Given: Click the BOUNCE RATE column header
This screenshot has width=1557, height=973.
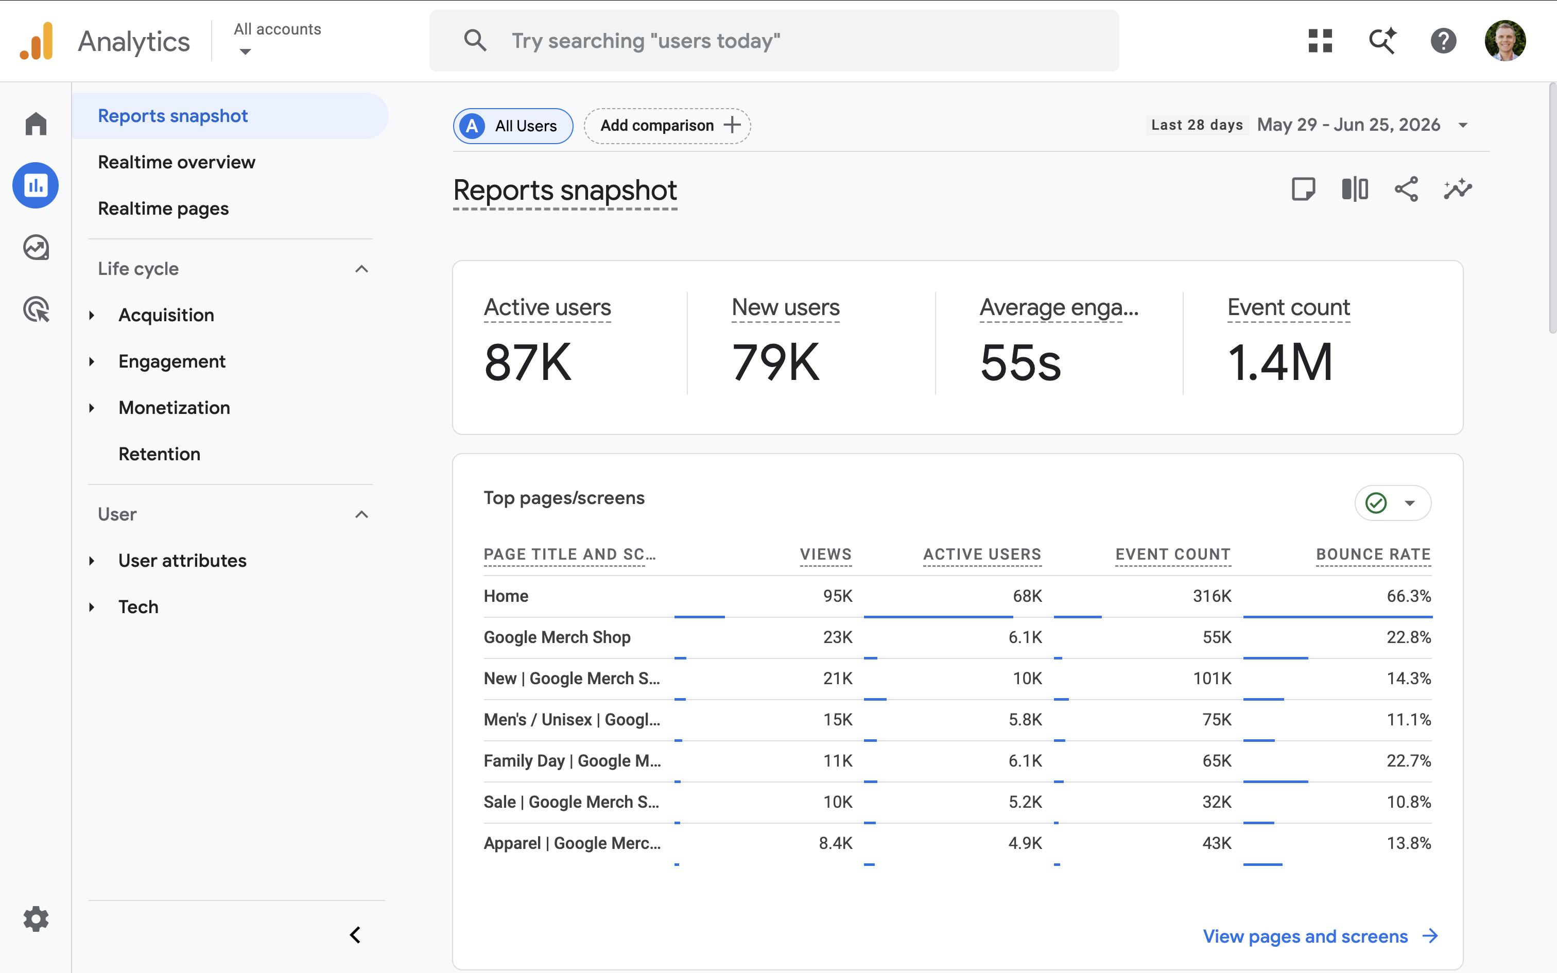Looking at the screenshot, I should 1374,554.
